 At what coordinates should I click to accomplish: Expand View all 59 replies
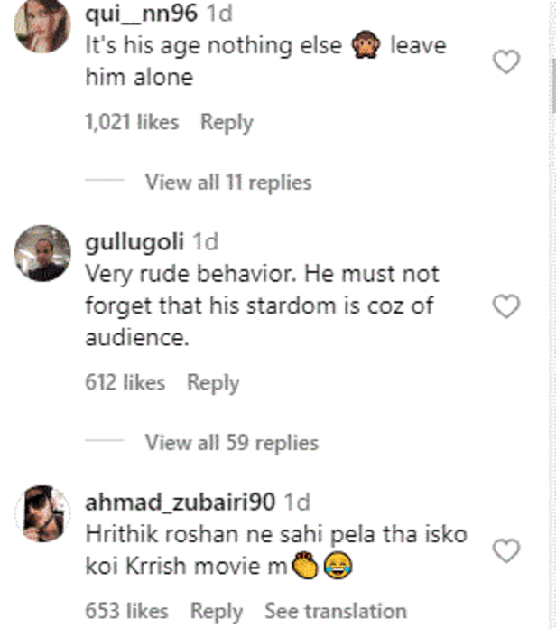point(231,443)
